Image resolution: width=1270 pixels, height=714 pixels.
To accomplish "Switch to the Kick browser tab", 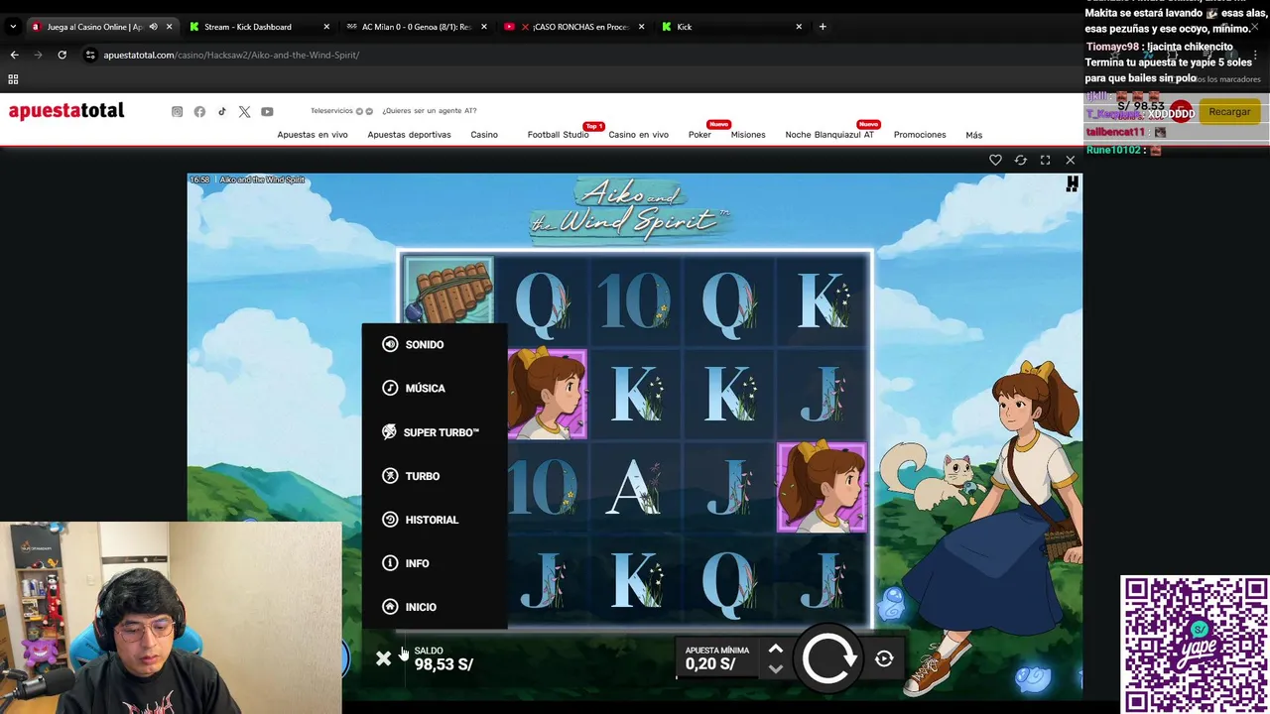I will click(731, 27).
